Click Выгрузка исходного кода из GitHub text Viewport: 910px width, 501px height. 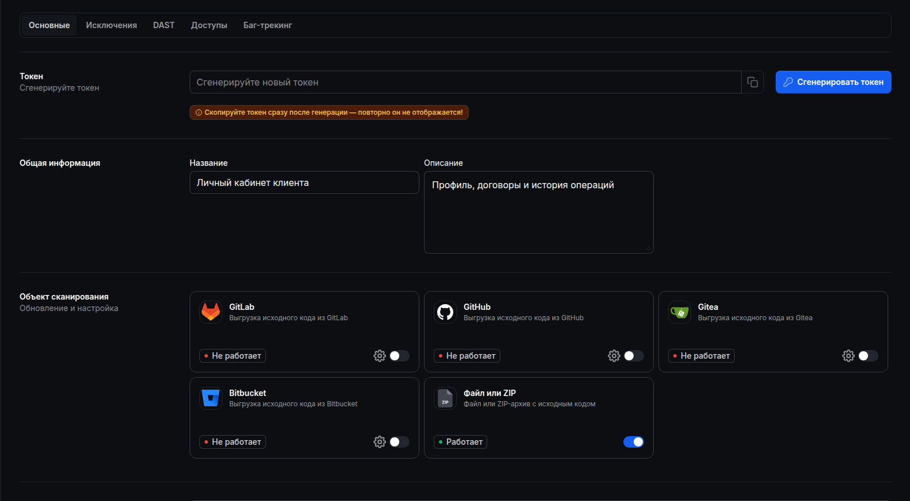pos(523,318)
